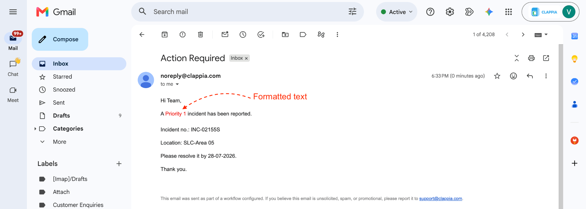Viewport: 586px width, 209px height.
Task: Add an emoji reaction
Action: pyautogui.click(x=514, y=76)
